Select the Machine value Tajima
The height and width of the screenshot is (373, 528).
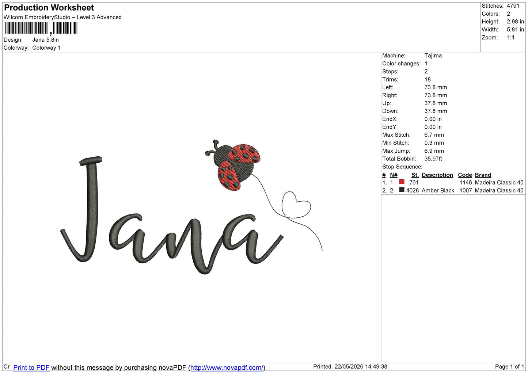click(x=433, y=56)
